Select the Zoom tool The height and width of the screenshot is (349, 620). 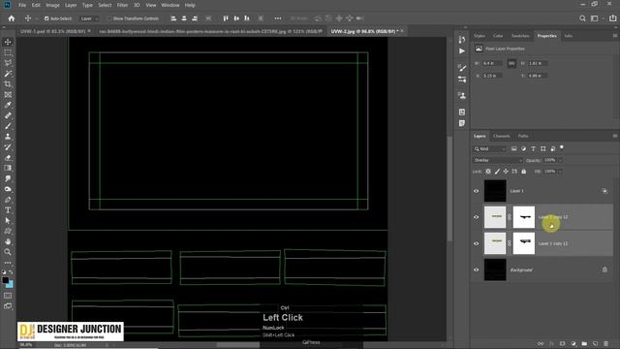point(8,252)
